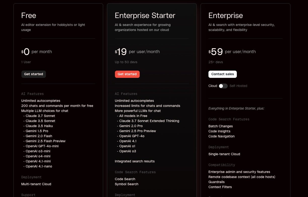Click the Contact sales button
308x197 pixels.
tap(222, 74)
